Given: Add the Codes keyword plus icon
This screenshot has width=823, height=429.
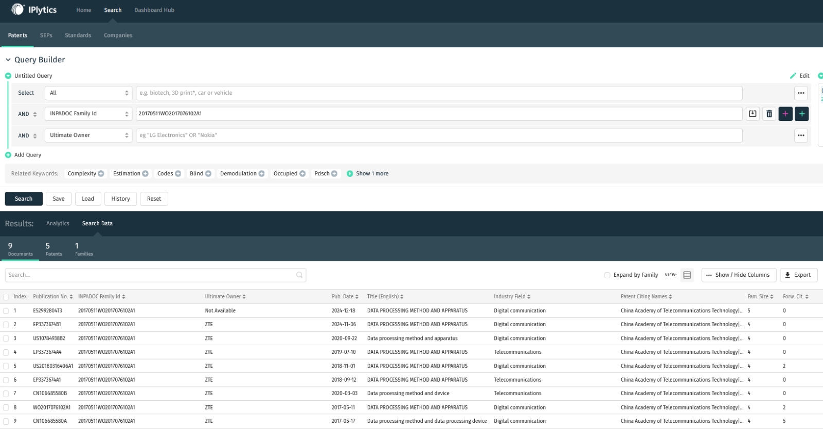Looking at the screenshot, I should (178, 174).
